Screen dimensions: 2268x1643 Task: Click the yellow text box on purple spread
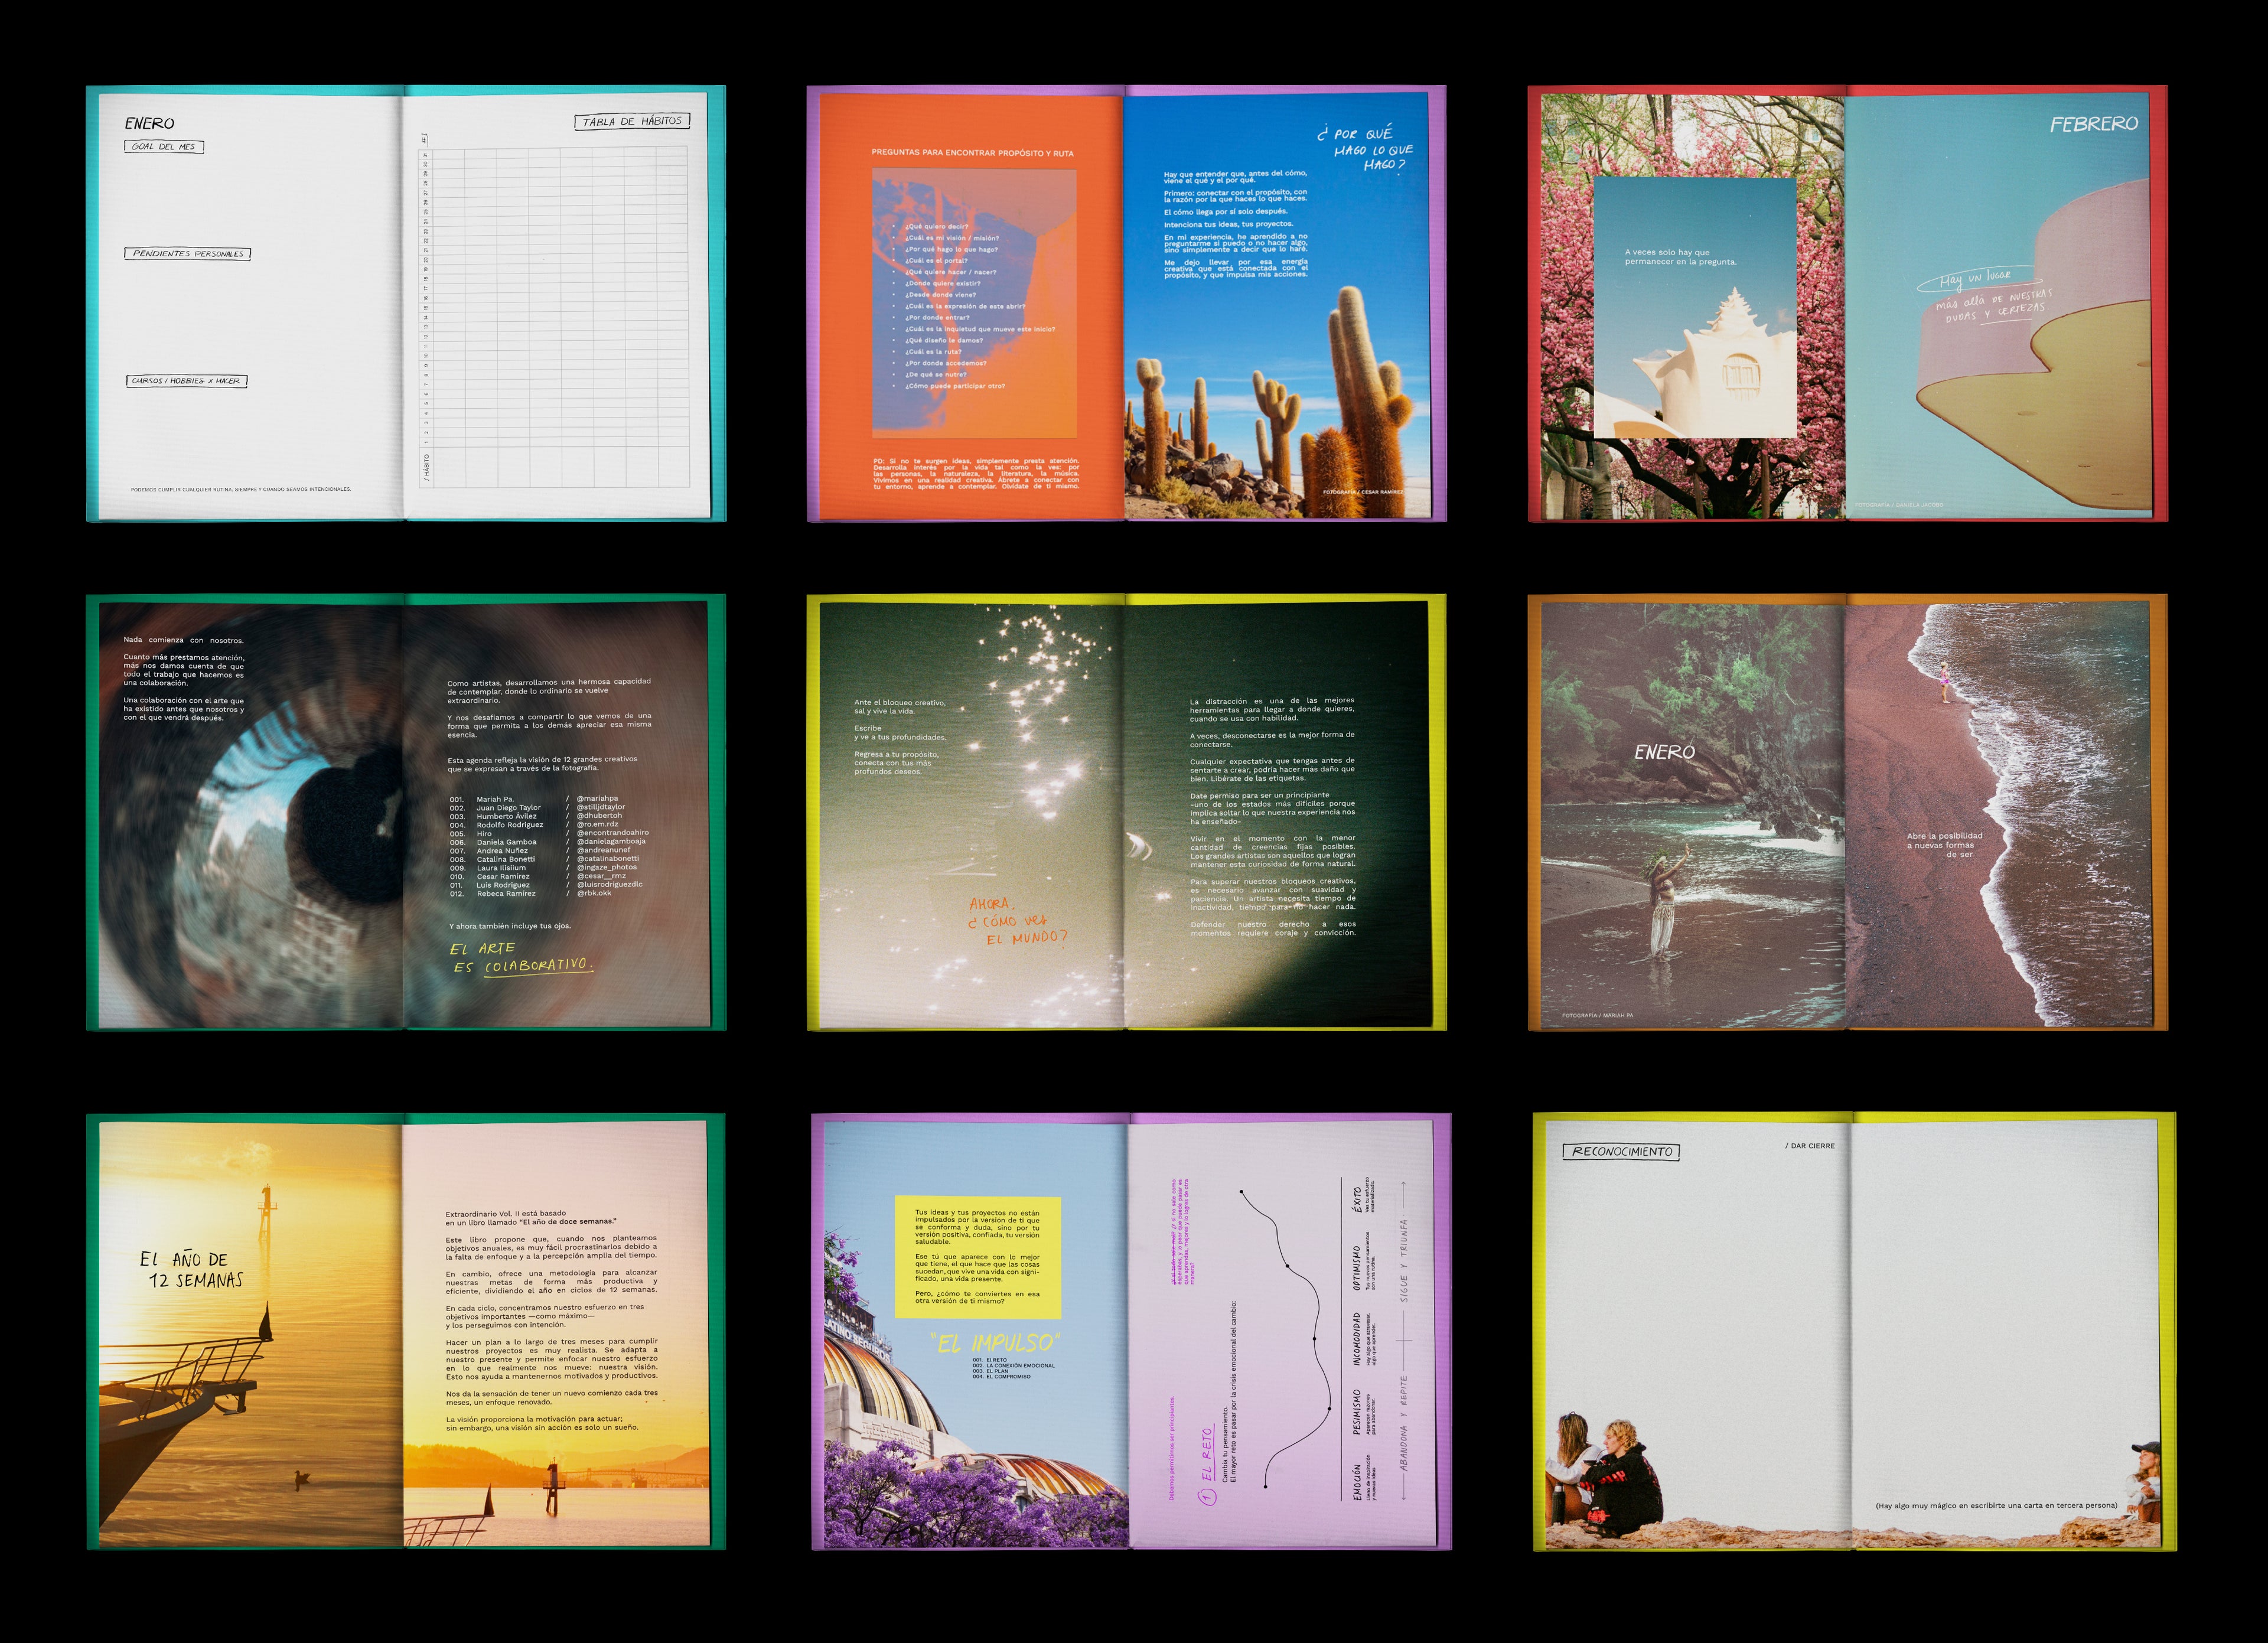(x=977, y=1256)
